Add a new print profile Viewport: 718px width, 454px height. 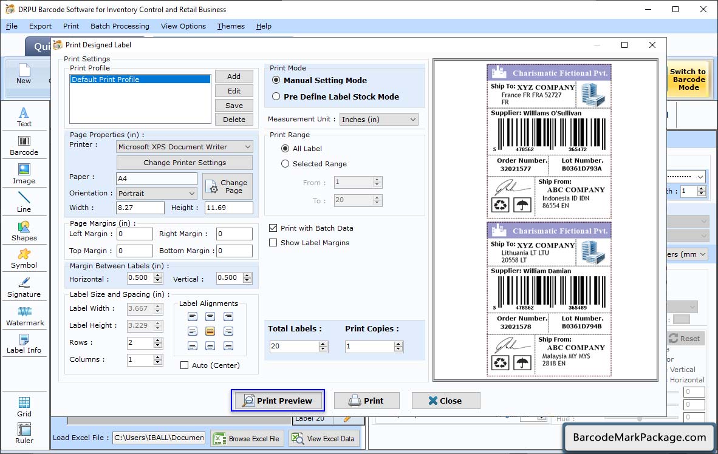click(234, 76)
